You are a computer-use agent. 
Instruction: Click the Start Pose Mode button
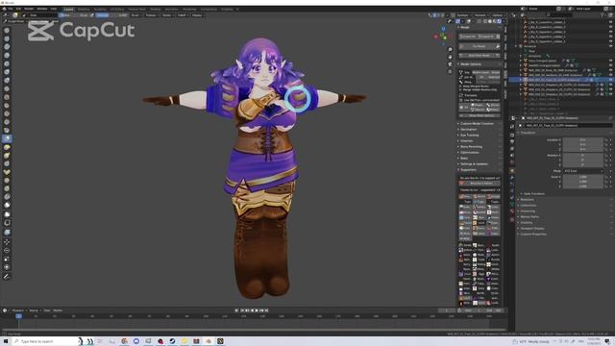[x=480, y=56]
